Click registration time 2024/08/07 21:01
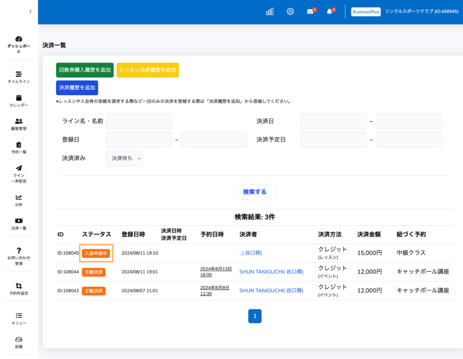This screenshot has width=463, height=359. (x=140, y=291)
